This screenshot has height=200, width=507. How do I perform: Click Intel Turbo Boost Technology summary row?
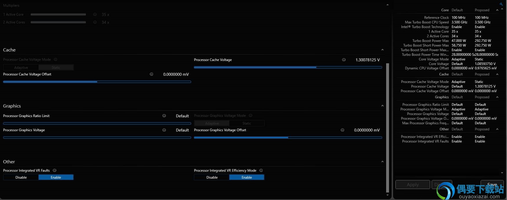tap(448, 27)
